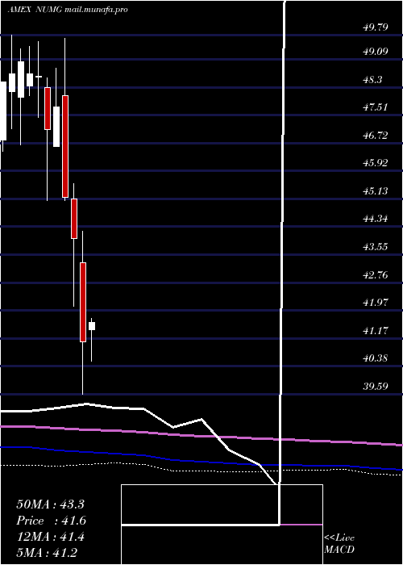Image resolution: width=403 pixels, height=565 pixels.
Task: Click the <<Live MACD label
Action: coord(339,544)
